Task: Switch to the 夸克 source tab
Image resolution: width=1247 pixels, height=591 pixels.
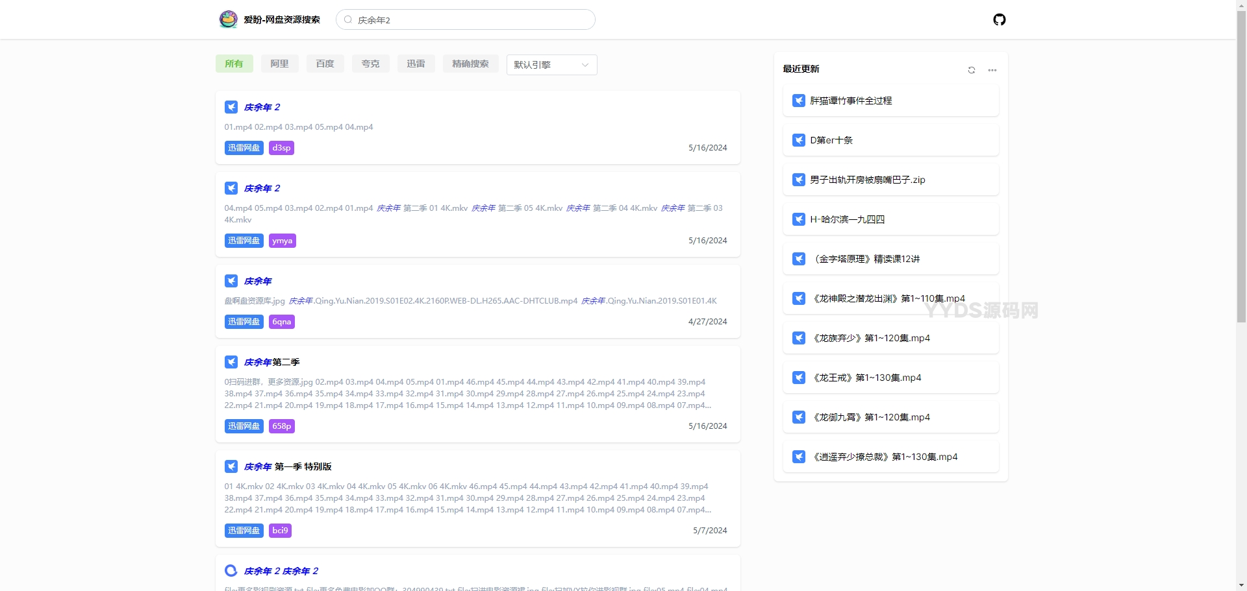Action: pyautogui.click(x=370, y=64)
